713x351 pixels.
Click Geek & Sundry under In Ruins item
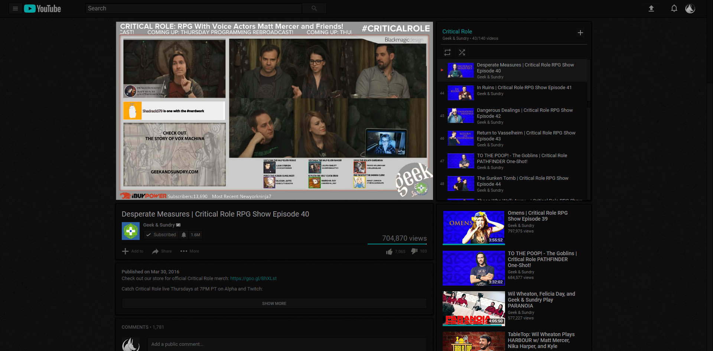tap(490, 94)
